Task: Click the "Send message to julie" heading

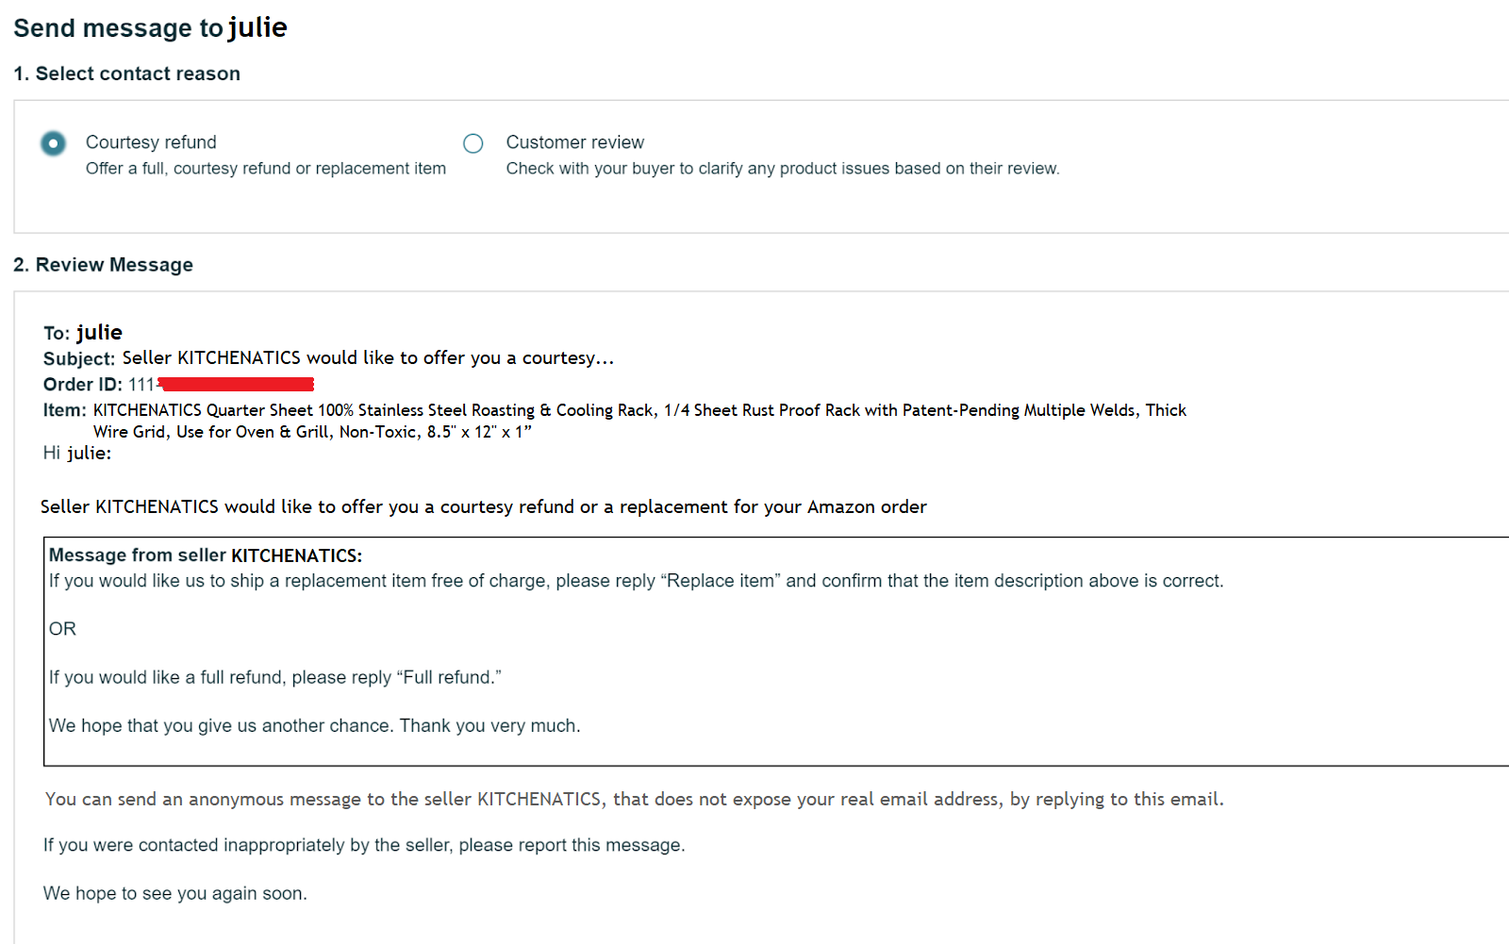Action: point(151,27)
